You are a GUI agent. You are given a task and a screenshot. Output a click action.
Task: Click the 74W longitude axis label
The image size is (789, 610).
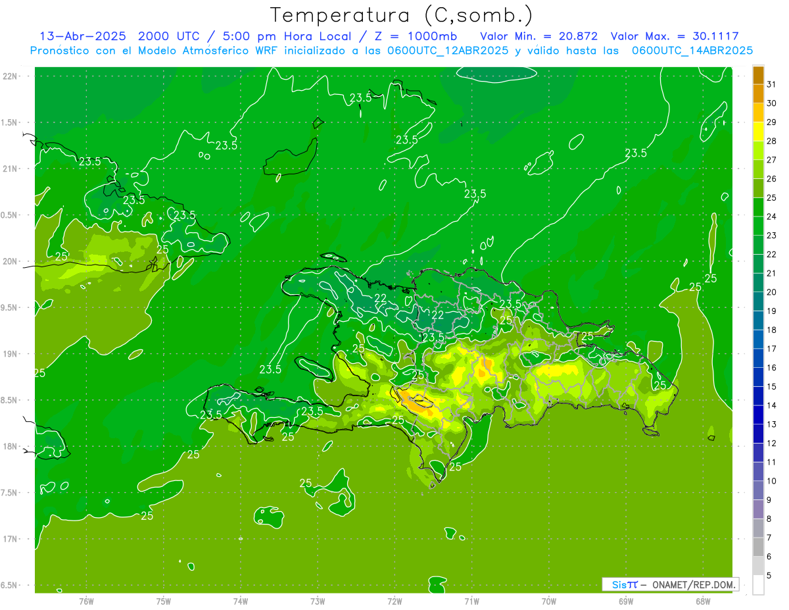click(x=241, y=601)
